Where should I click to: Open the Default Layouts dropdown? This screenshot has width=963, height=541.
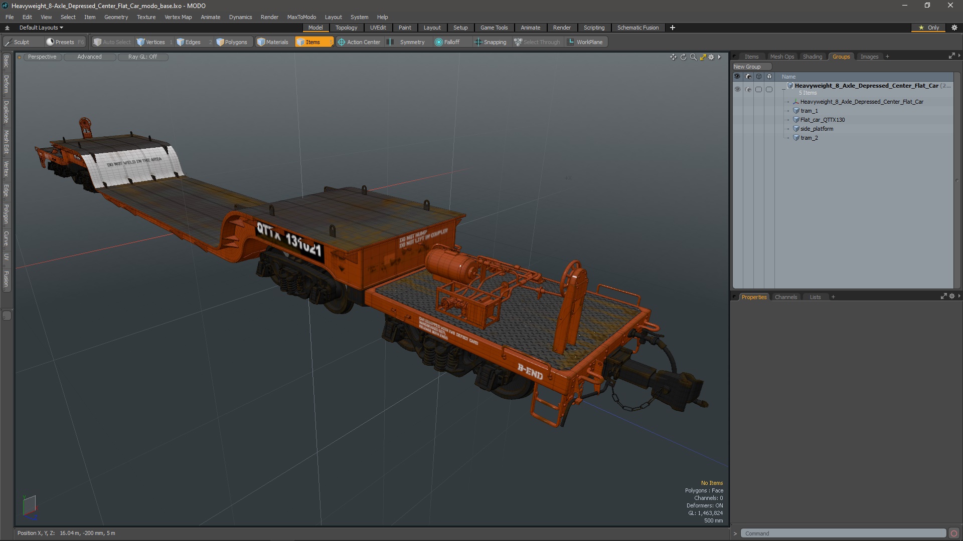[x=41, y=28]
